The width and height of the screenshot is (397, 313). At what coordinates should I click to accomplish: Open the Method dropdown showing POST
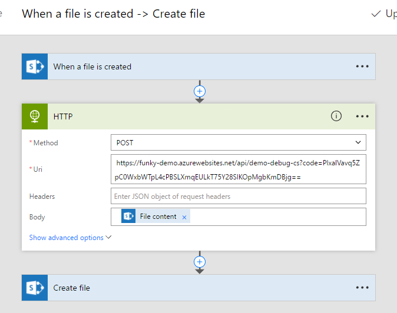[x=238, y=142]
